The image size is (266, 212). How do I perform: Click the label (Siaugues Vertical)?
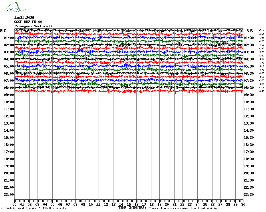(x=33, y=26)
